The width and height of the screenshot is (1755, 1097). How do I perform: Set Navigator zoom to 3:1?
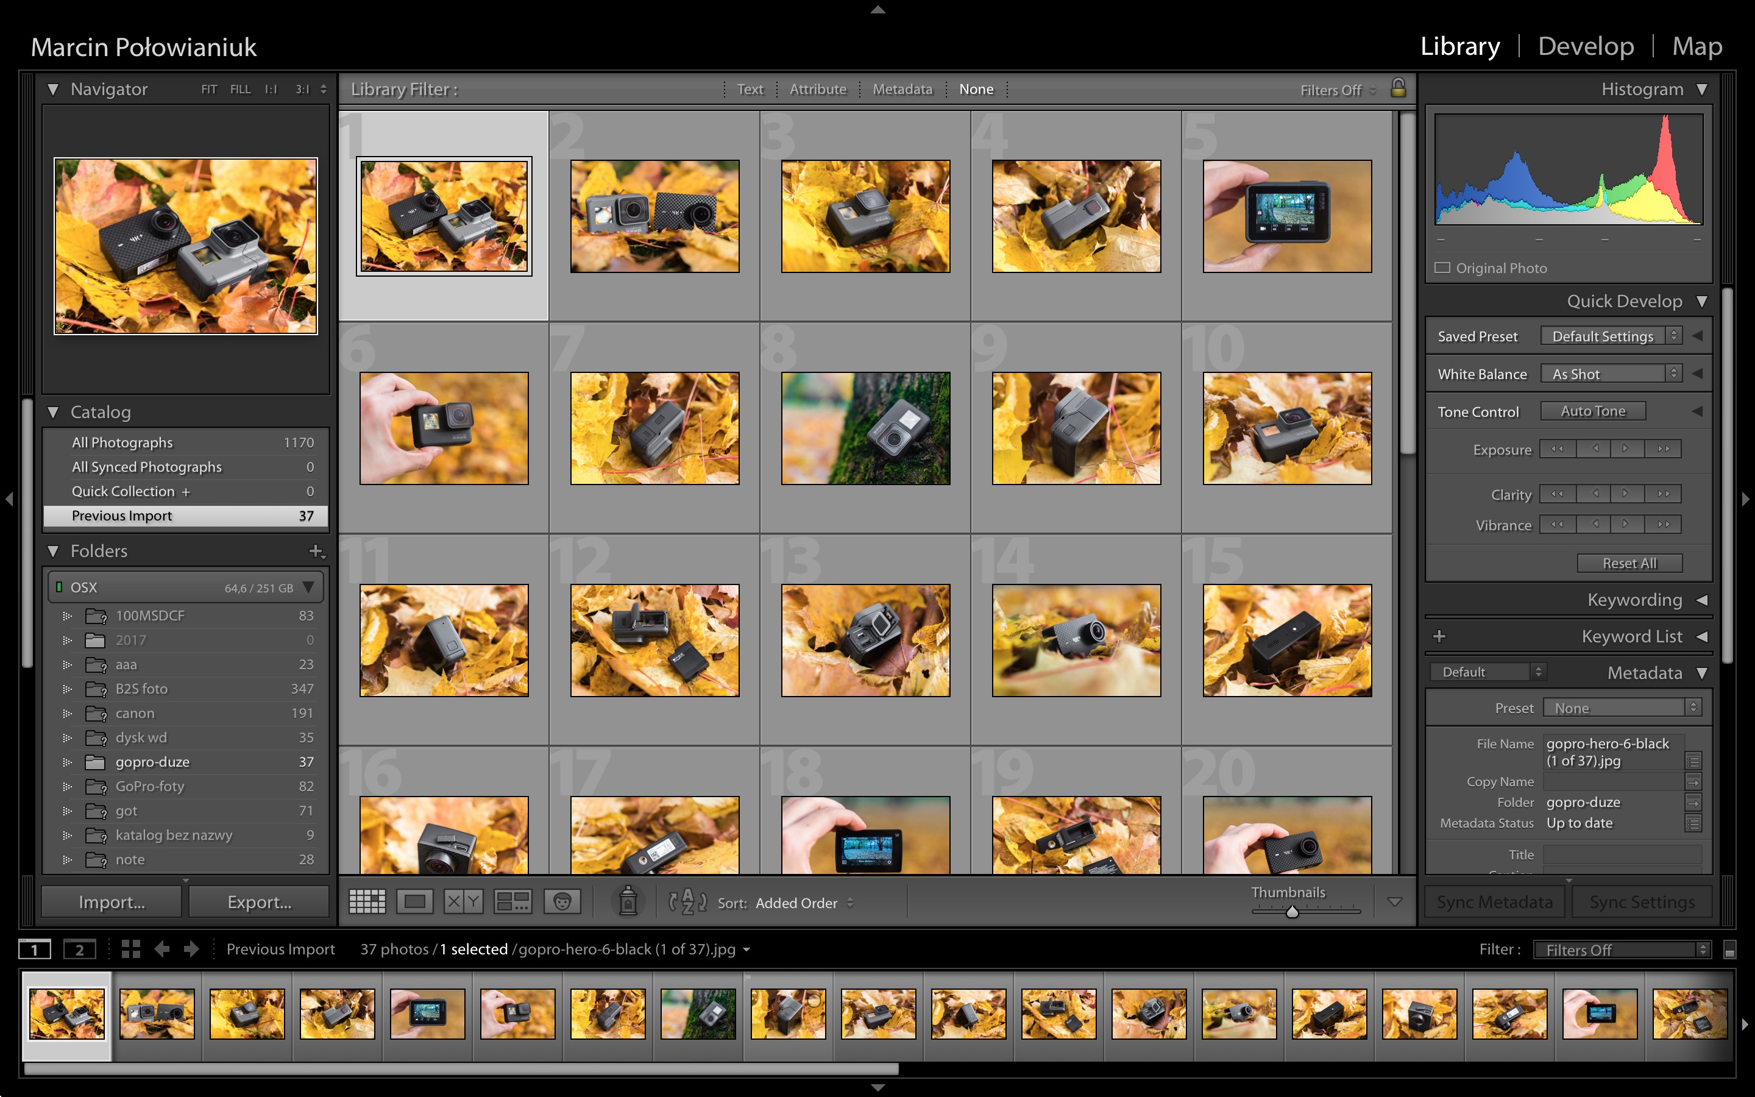[302, 89]
